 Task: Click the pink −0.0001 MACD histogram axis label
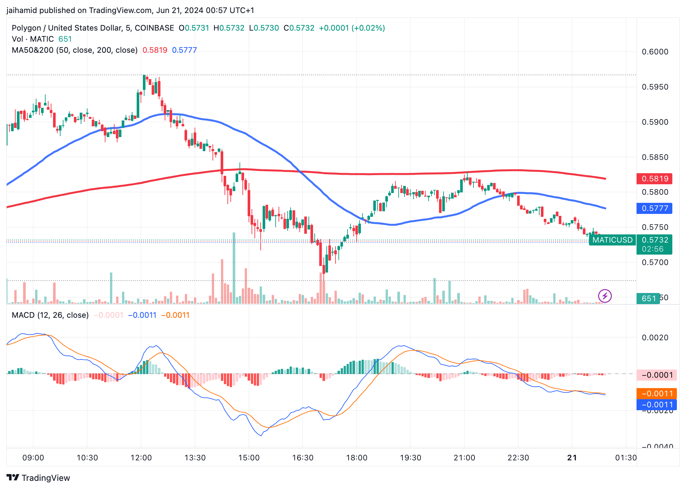[x=657, y=375]
